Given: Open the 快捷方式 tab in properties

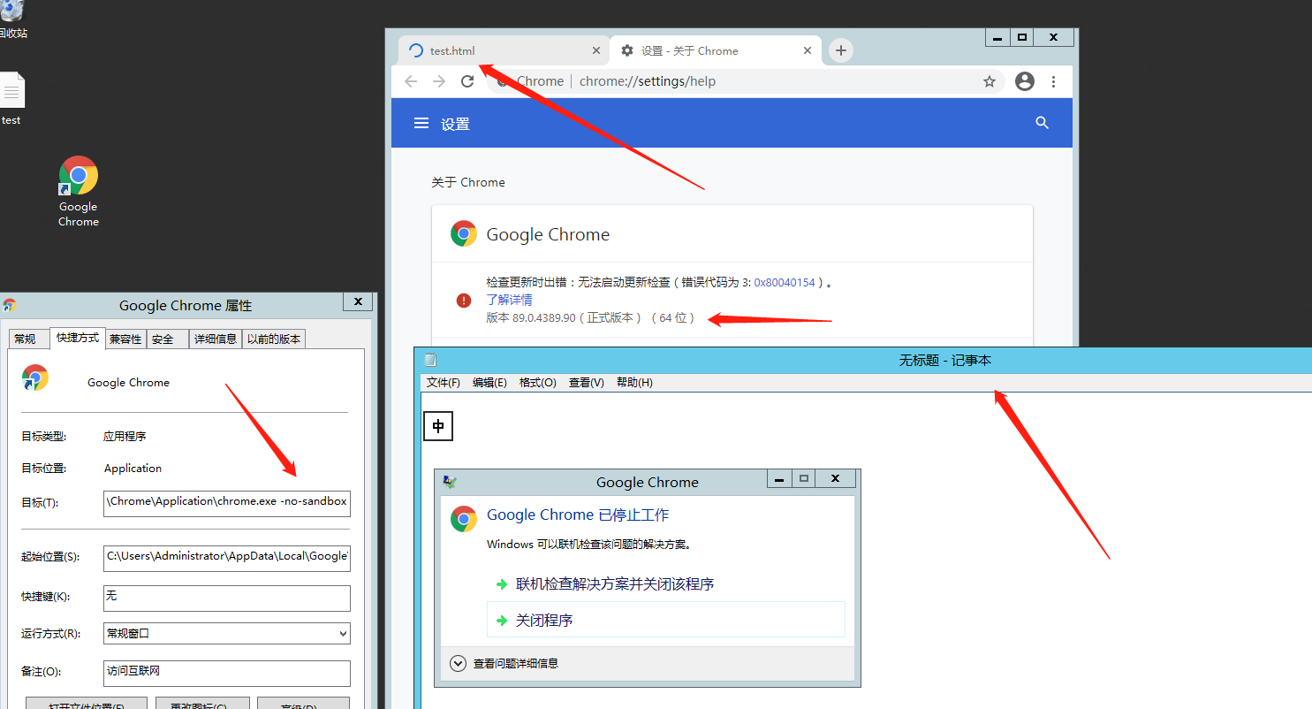Looking at the screenshot, I should 78,337.
